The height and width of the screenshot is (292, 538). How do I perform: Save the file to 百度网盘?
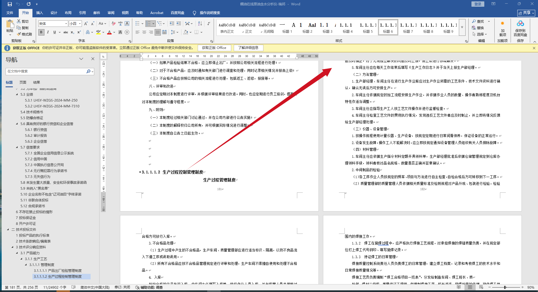520,28
